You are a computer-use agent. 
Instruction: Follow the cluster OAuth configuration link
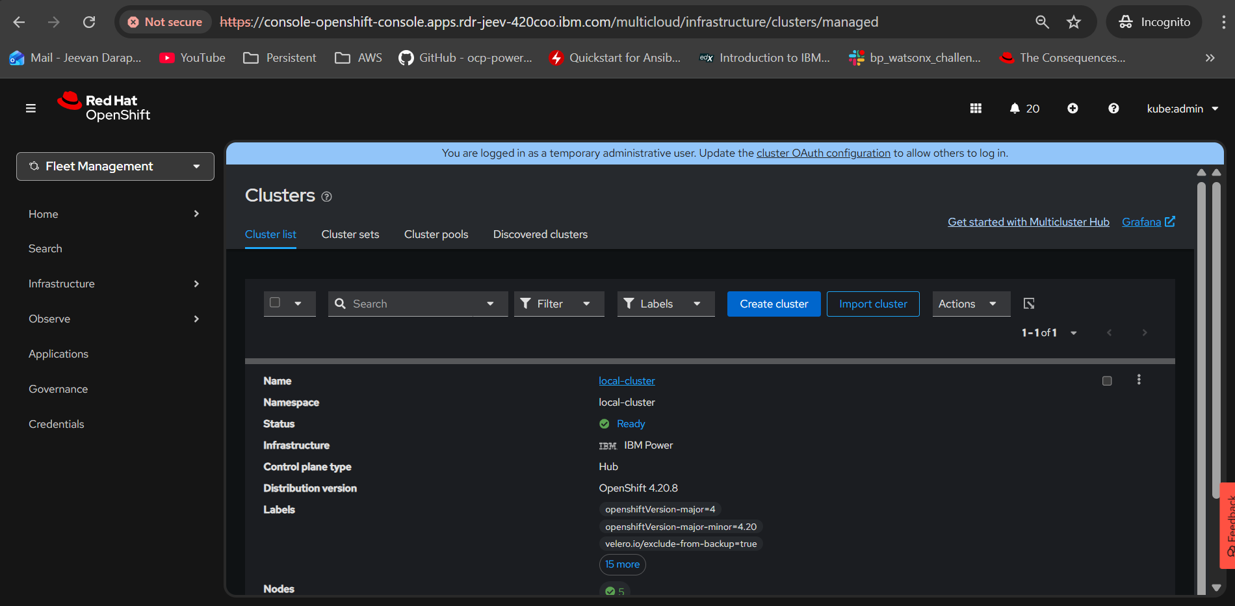[x=824, y=153]
